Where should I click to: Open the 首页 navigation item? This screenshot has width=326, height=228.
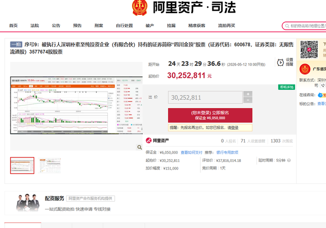click(x=13, y=26)
